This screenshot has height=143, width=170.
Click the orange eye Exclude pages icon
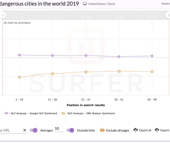(102, 130)
